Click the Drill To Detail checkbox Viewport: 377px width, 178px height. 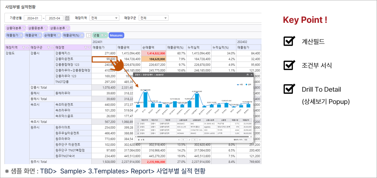tap(289, 89)
